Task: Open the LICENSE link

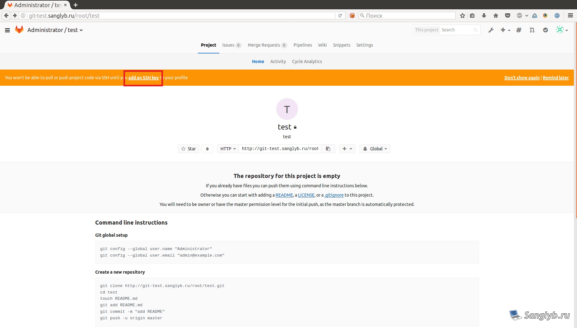Action: tap(306, 195)
